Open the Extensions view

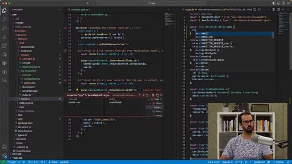[4, 46]
